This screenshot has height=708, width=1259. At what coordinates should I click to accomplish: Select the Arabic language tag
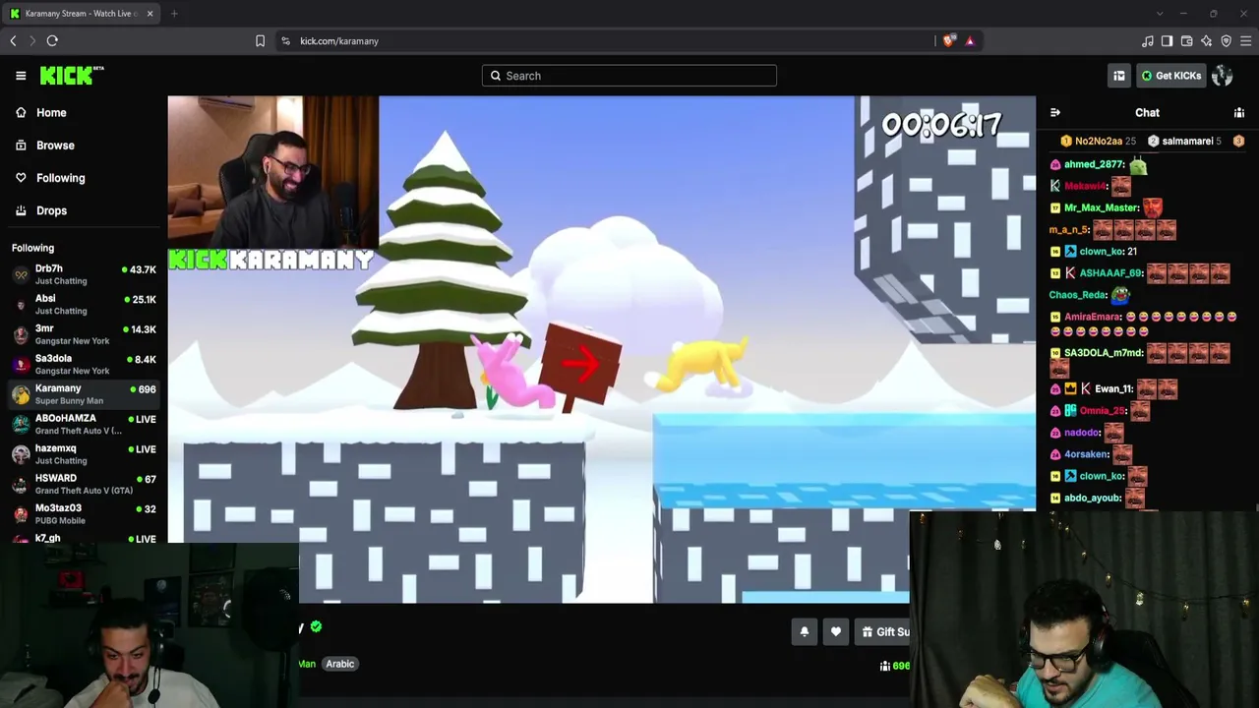(x=340, y=664)
